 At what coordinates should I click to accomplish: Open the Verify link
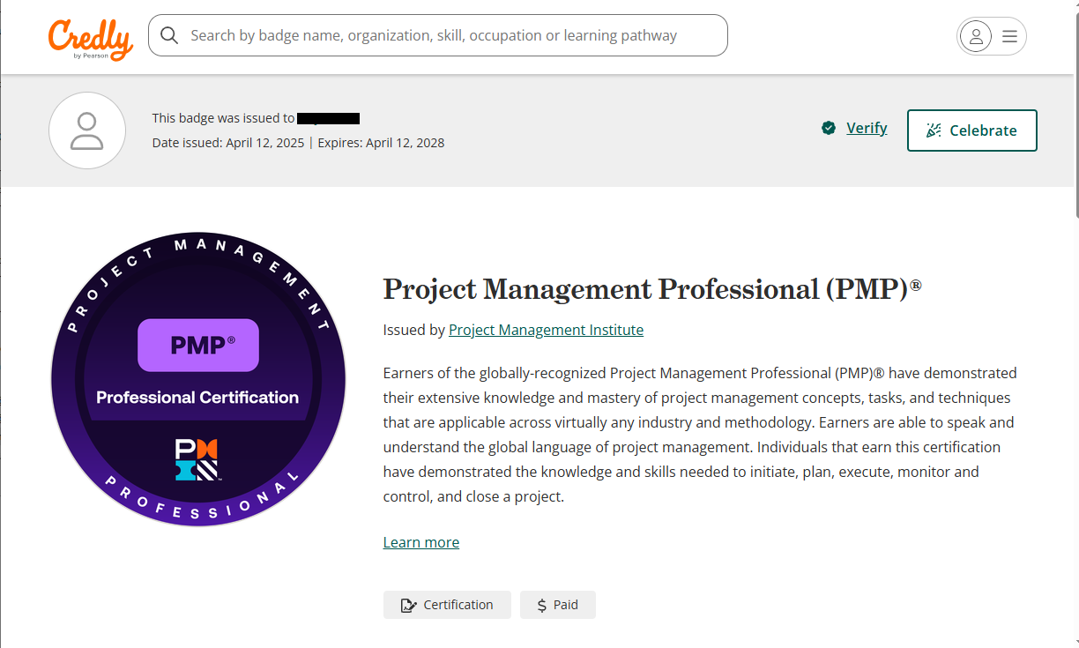point(866,129)
